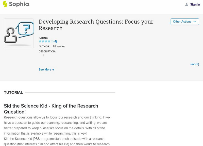Click the (4) ratings count
This screenshot has width=203, height=146.
coord(55,41)
